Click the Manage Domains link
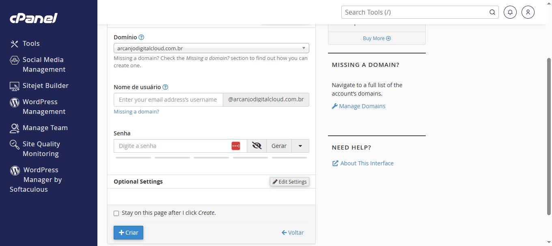The image size is (552, 246). 362,106
